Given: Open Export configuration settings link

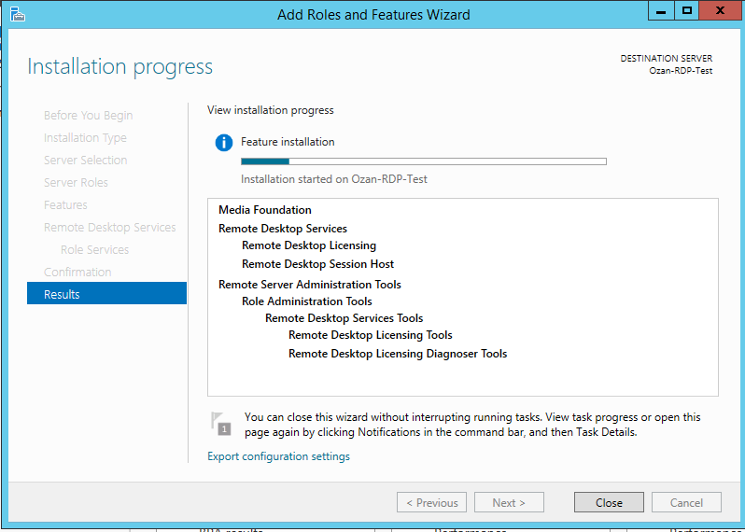Looking at the screenshot, I should pos(278,456).
